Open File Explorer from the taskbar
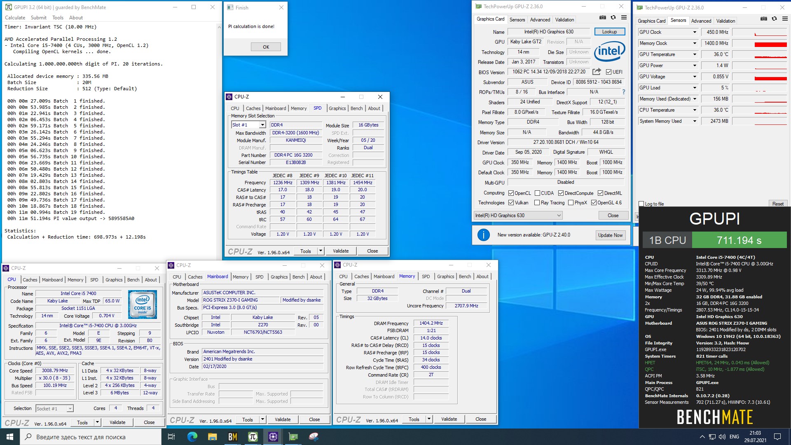 pyautogui.click(x=212, y=437)
